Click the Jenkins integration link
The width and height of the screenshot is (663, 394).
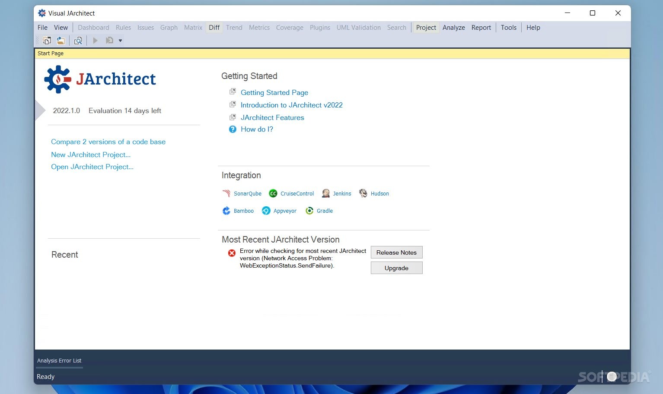click(x=342, y=194)
